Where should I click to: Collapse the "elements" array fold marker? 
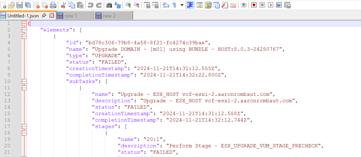24,30
